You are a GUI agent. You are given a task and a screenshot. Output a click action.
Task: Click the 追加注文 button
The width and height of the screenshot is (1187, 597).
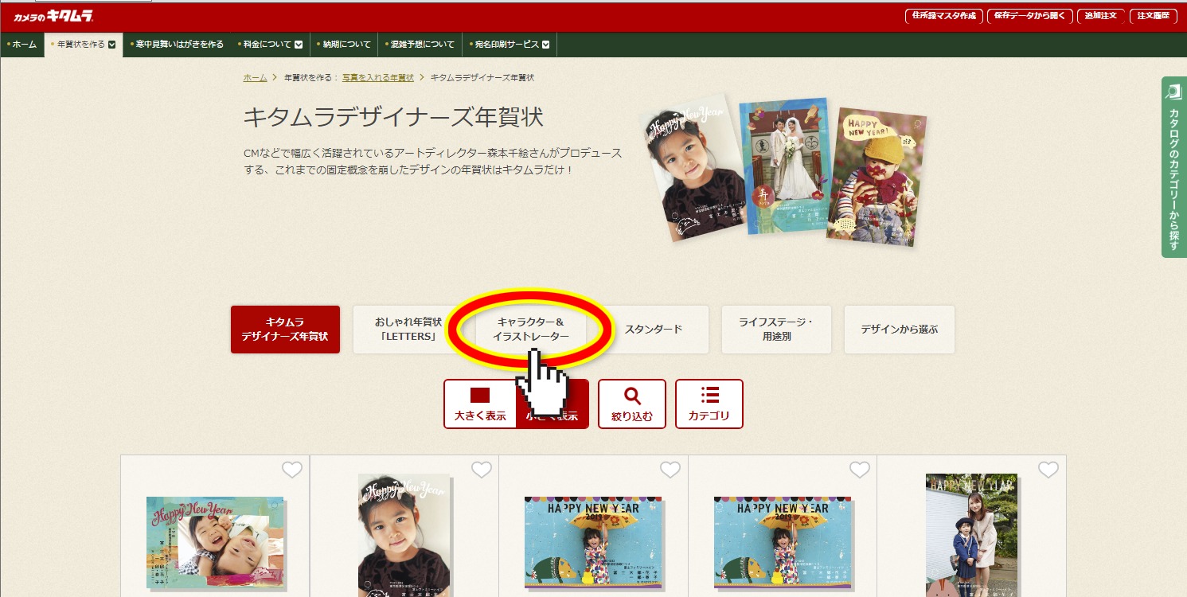pyautogui.click(x=1101, y=16)
